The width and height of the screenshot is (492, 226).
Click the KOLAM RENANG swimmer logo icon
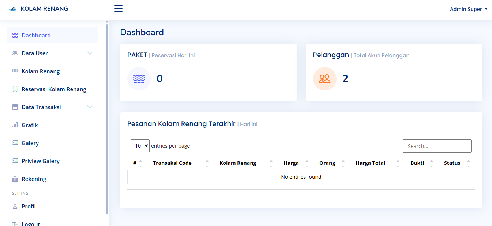(x=12, y=8)
